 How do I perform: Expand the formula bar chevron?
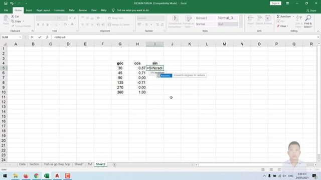[318, 37]
